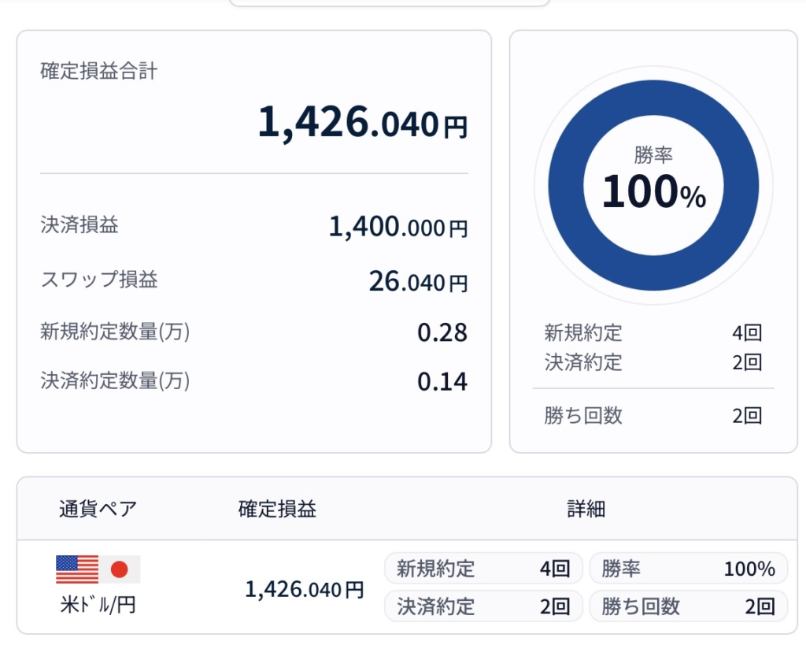Click the 通貨ペア column header
This screenshot has width=806, height=660.
pyautogui.click(x=98, y=509)
